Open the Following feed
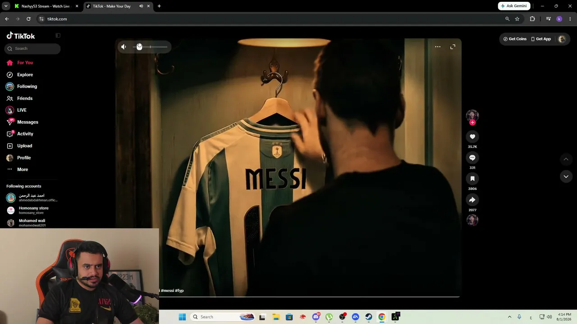This screenshot has height=324, width=577. [27, 86]
